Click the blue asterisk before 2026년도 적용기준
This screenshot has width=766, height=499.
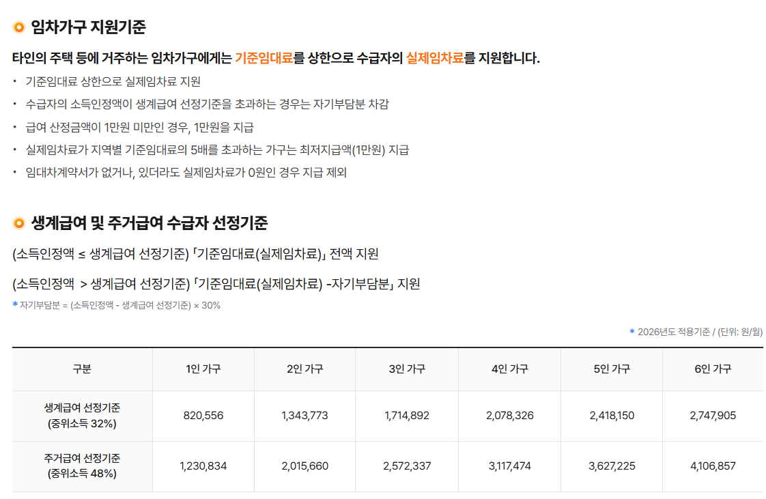(x=632, y=331)
